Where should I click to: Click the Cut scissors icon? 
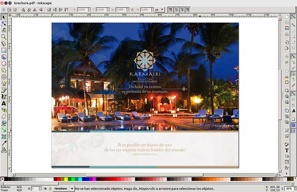(287, 76)
